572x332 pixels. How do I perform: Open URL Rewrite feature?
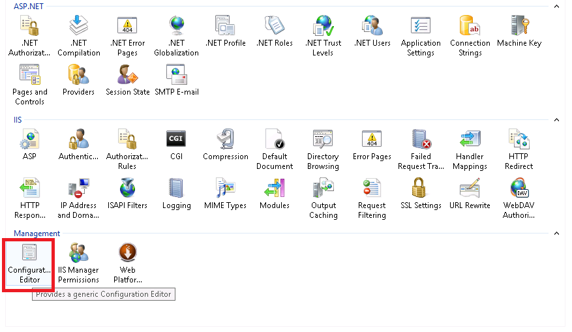(470, 194)
